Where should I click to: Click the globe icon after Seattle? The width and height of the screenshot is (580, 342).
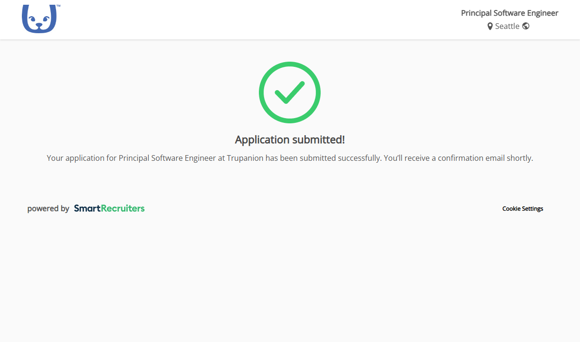click(x=526, y=26)
